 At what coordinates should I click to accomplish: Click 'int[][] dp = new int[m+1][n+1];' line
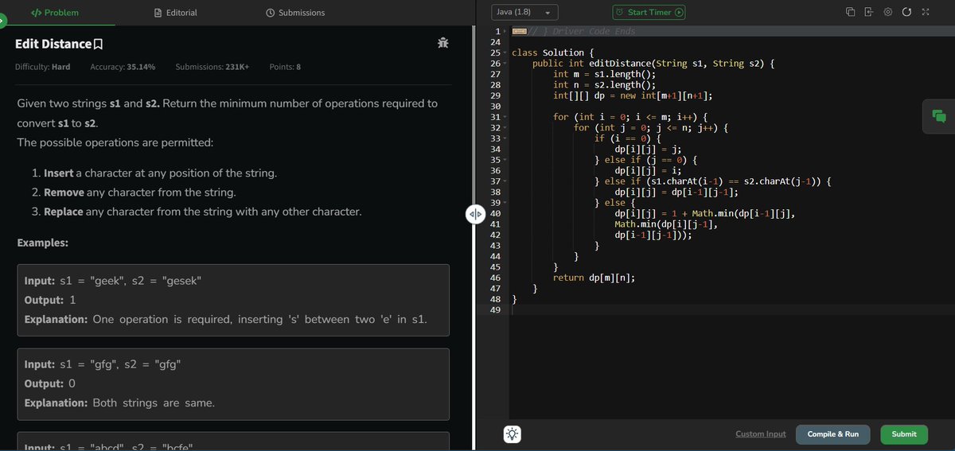(632, 95)
